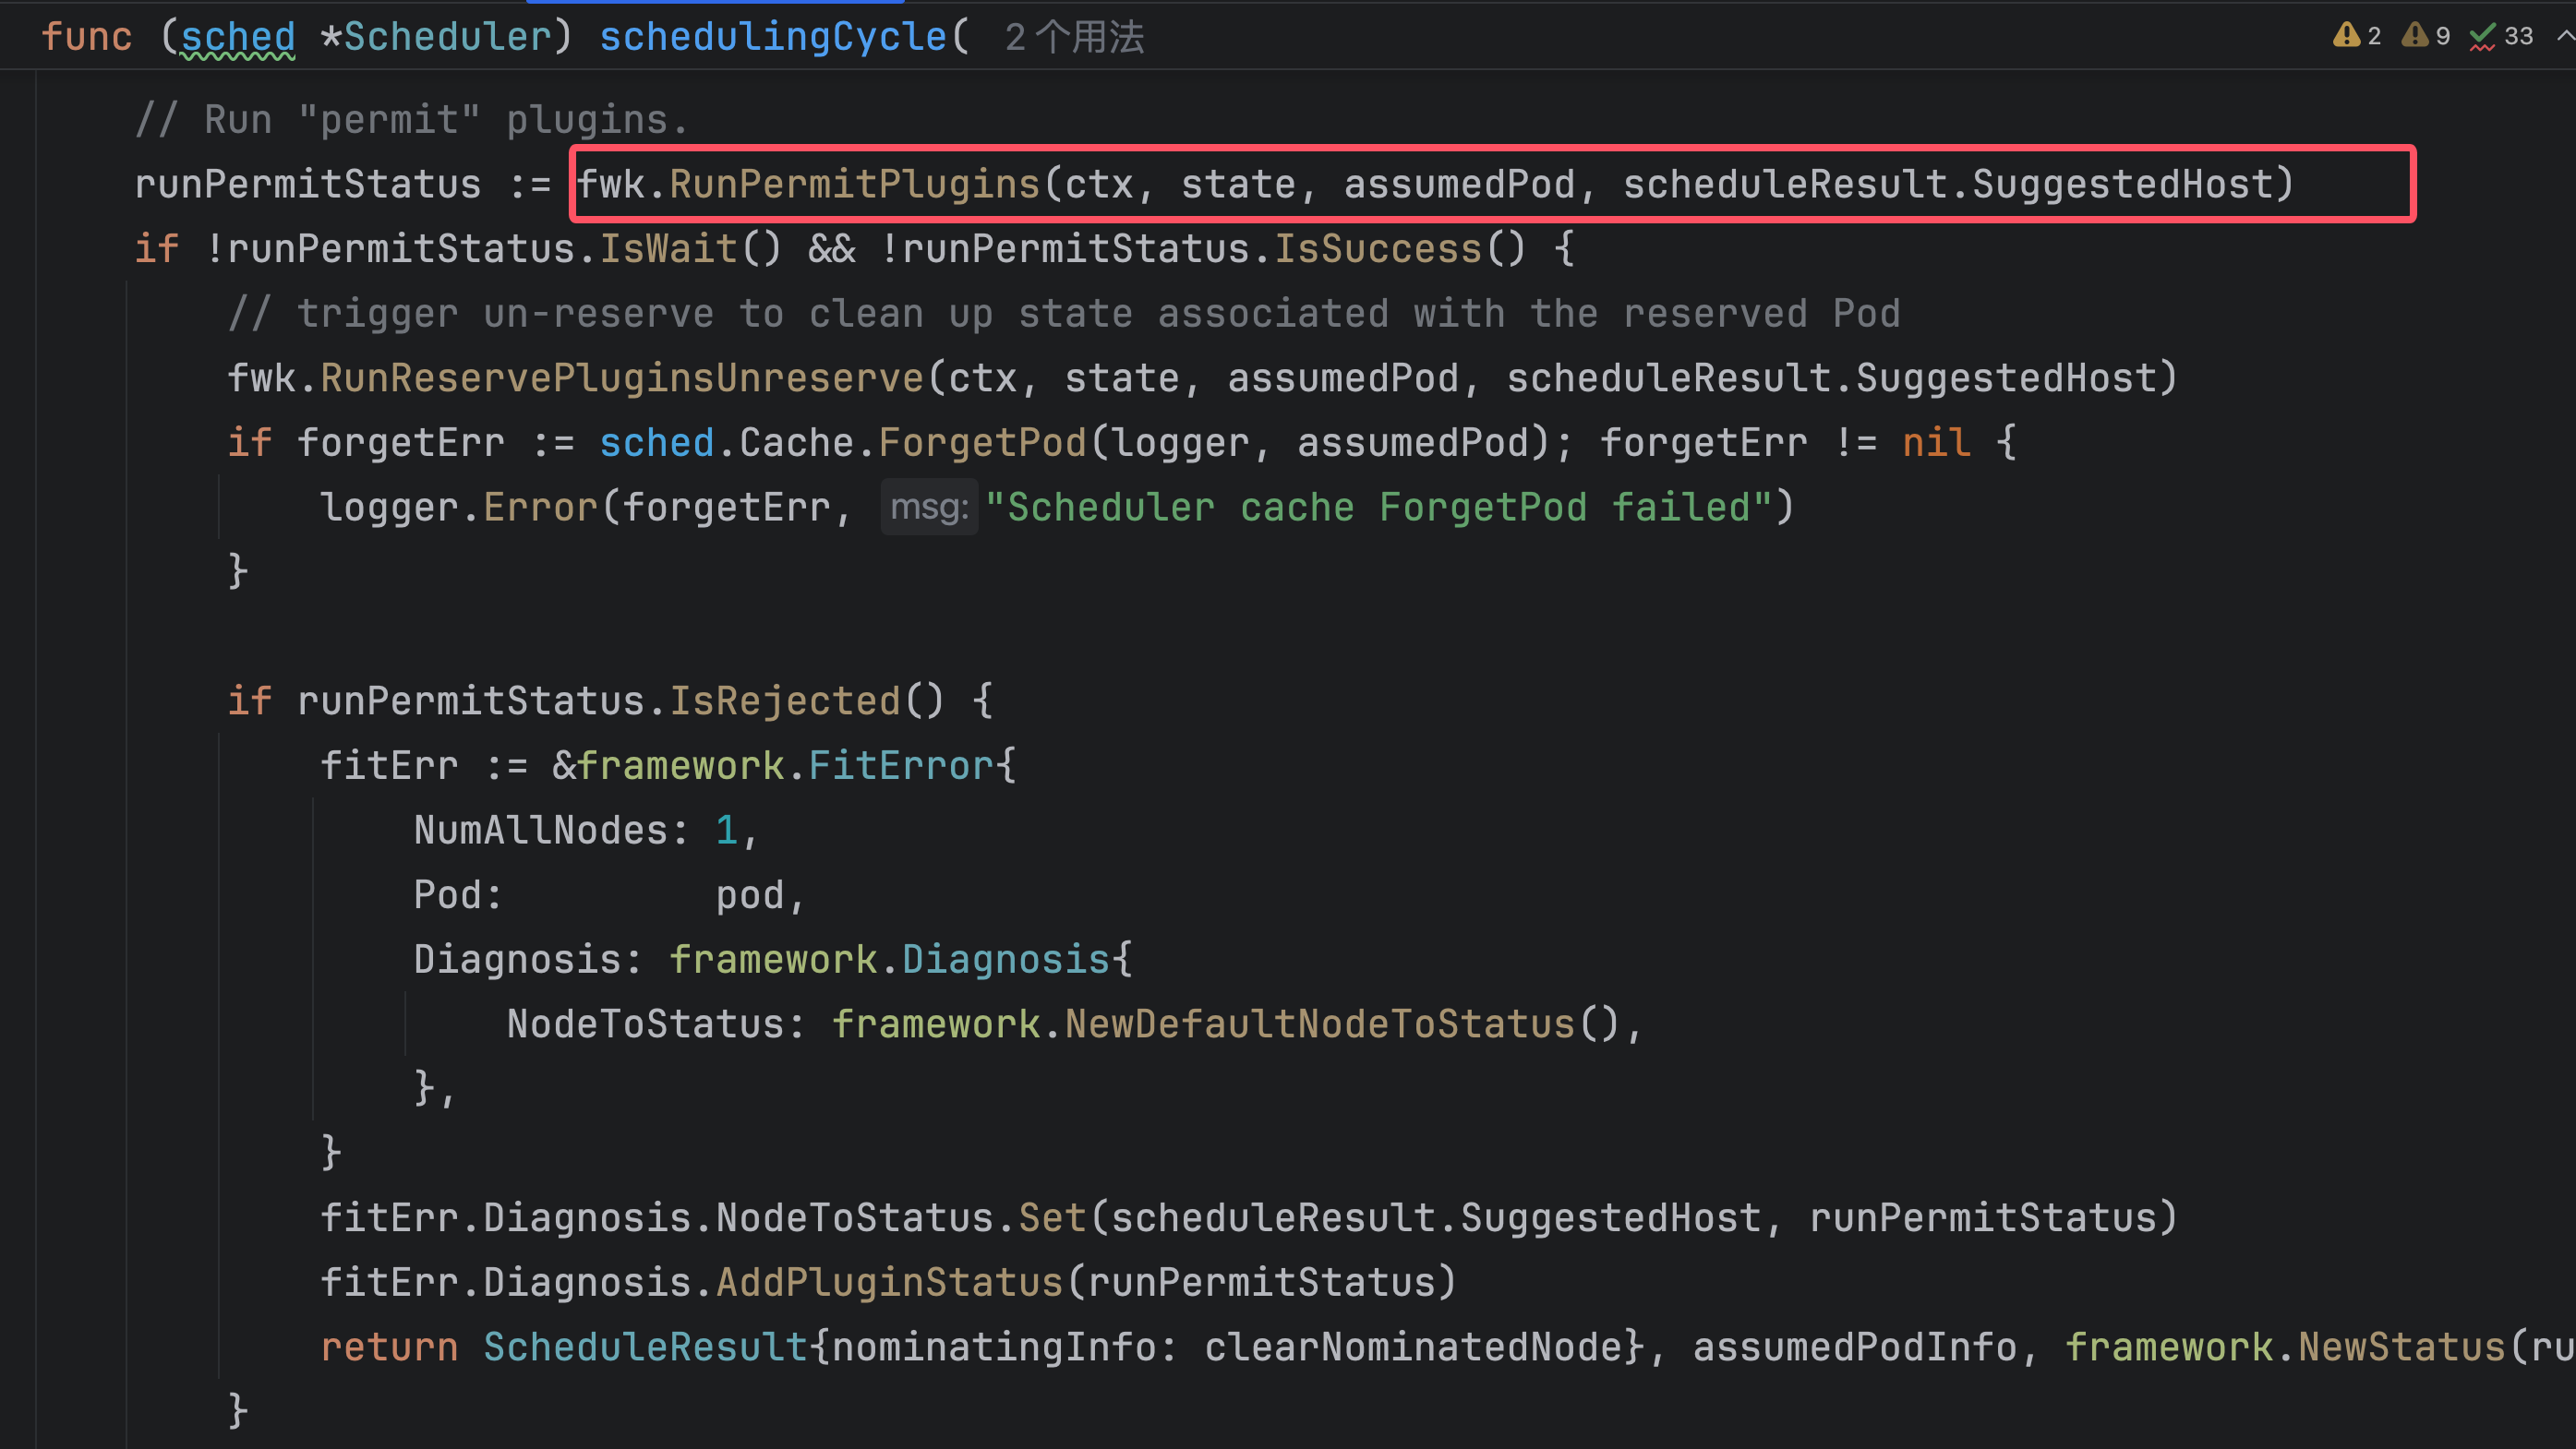
Task: Click the 'msg:' parameter inlay hint
Action: click(x=929, y=508)
